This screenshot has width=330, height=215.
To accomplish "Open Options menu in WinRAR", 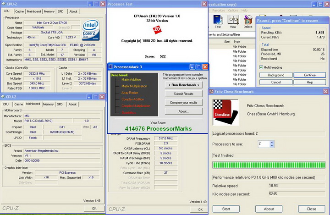I will click(x=233, y=11).
